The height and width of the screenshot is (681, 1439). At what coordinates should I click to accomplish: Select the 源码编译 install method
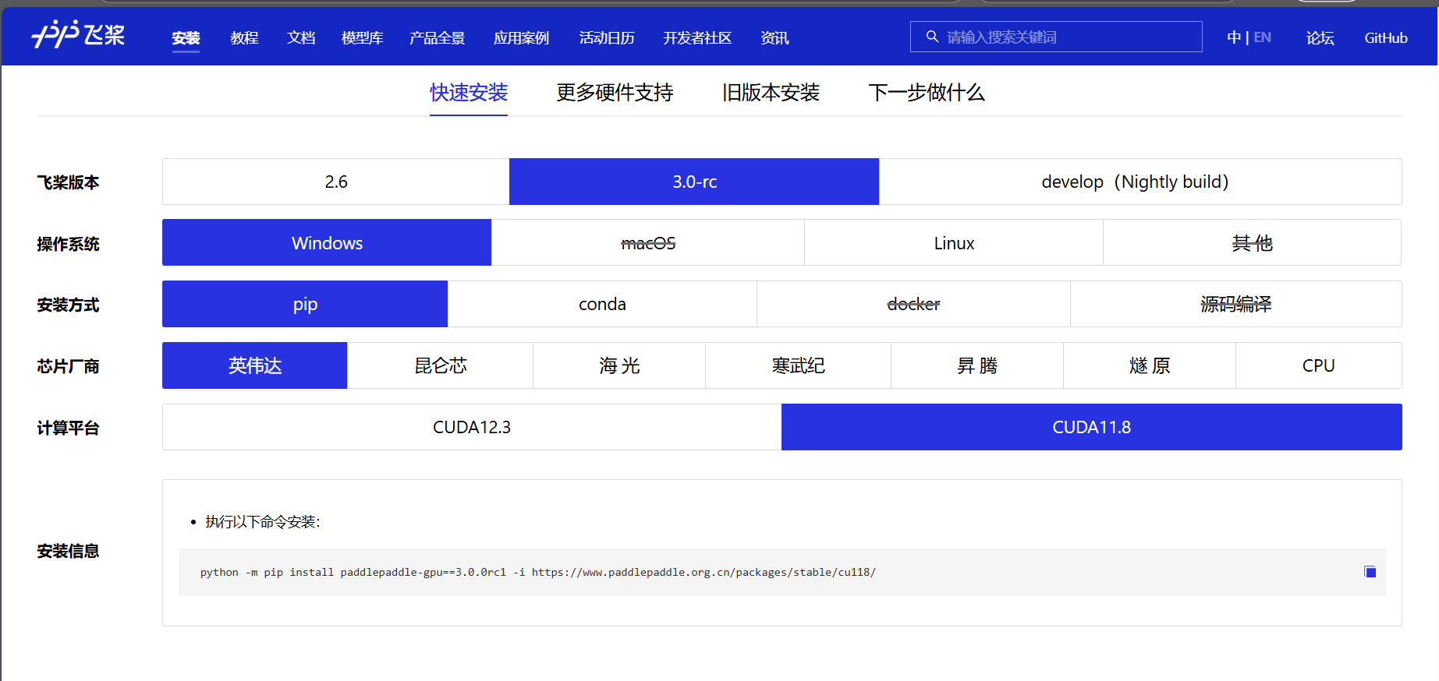coord(1235,304)
